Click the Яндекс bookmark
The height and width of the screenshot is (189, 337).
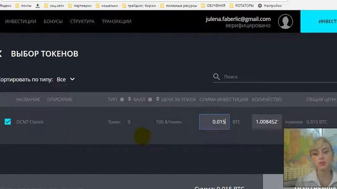[6, 6]
